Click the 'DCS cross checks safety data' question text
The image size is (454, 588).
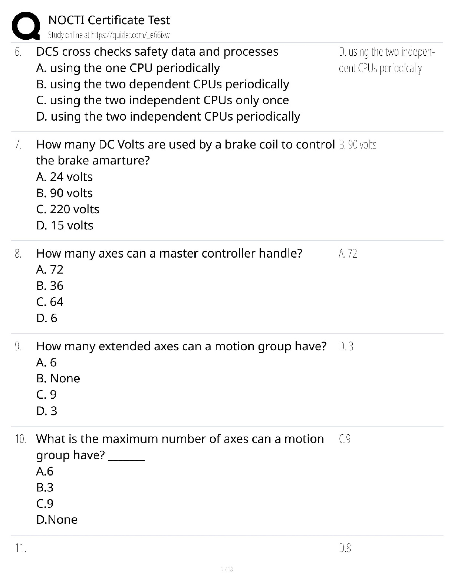pos(157,52)
